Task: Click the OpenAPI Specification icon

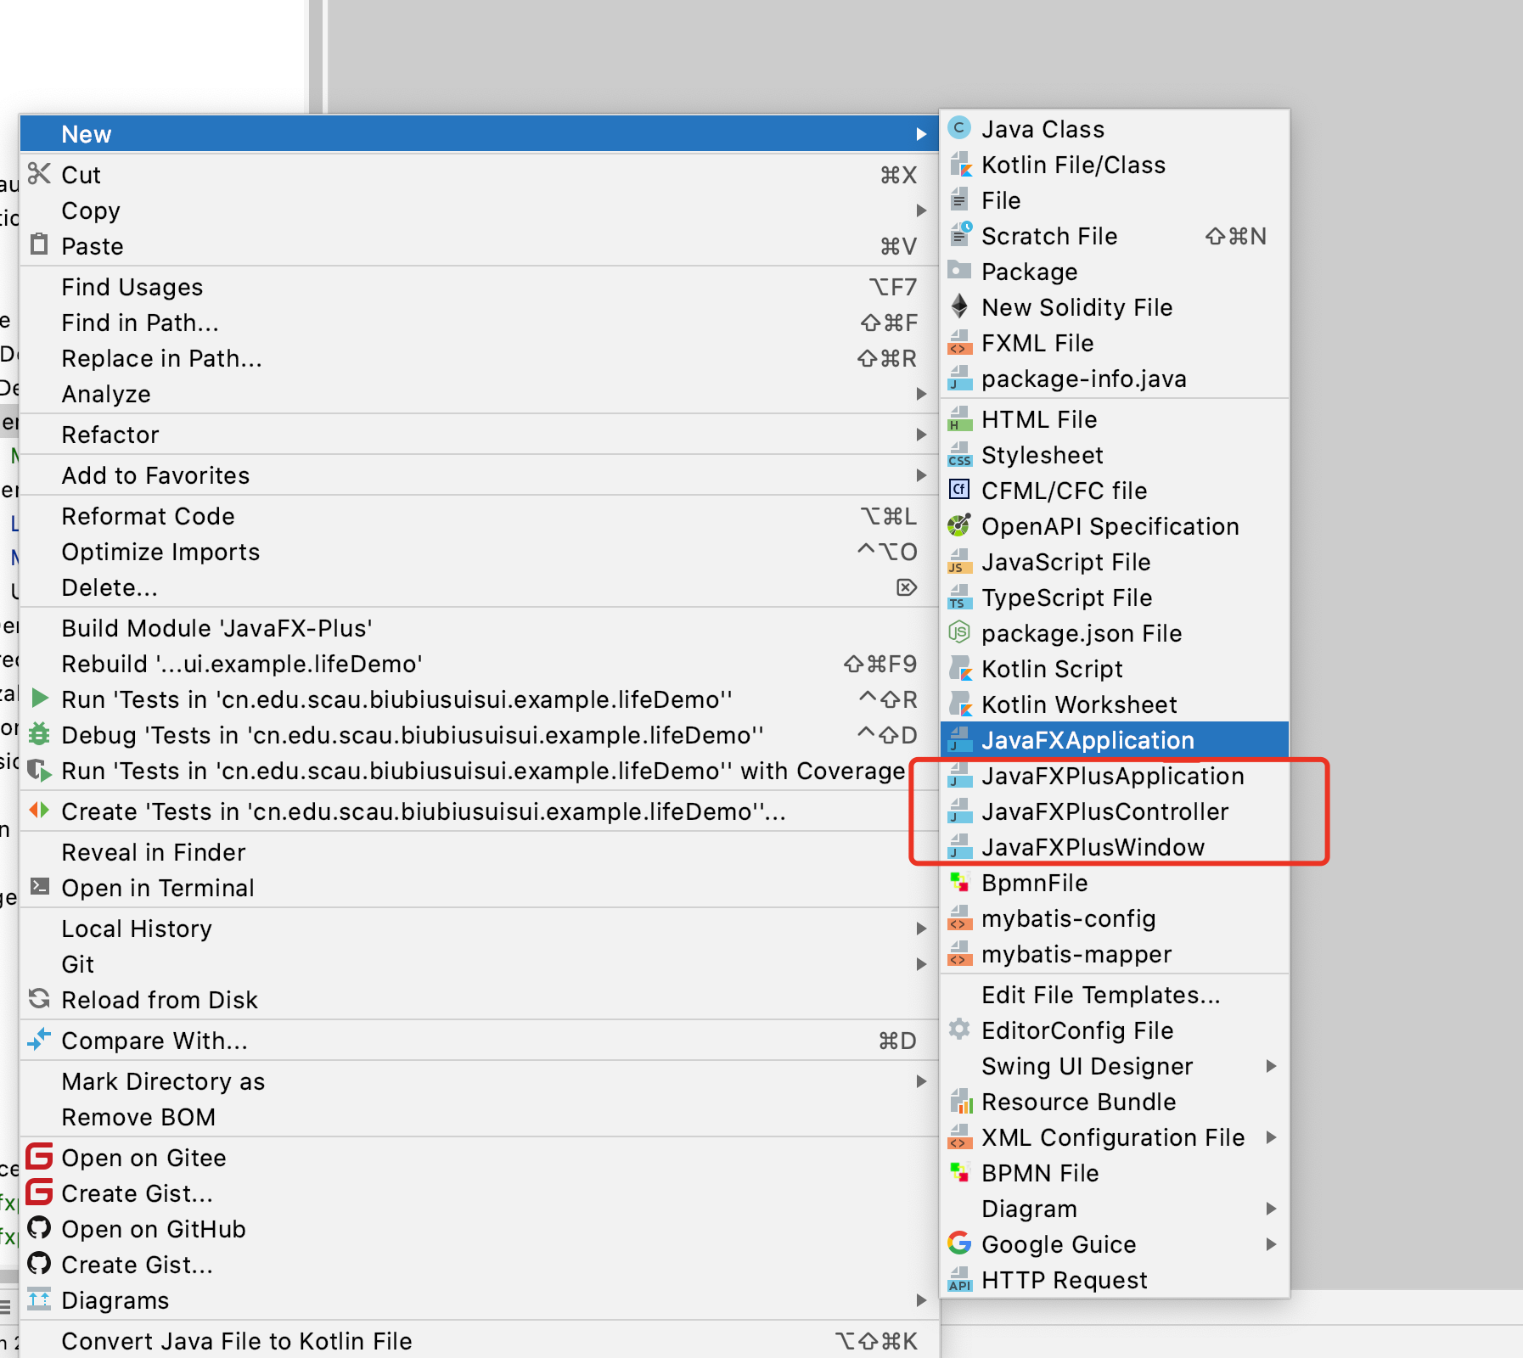Action: click(x=959, y=526)
